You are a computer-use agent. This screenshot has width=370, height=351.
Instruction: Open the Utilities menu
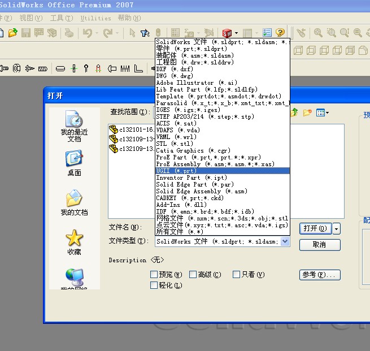click(95, 18)
